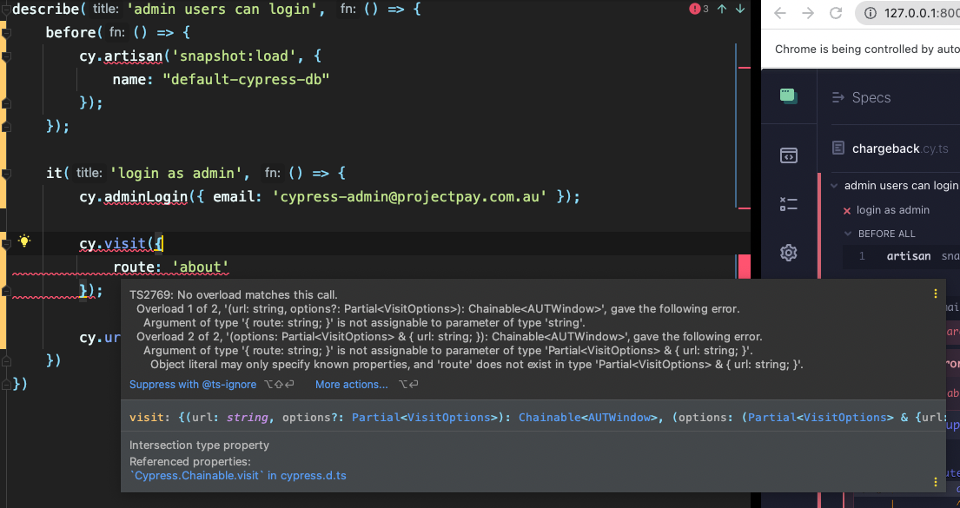Click Specs heading in Cypress panel
This screenshot has height=508, width=960.
871,97
